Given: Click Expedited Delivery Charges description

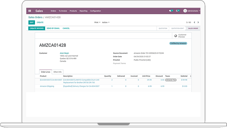Looking at the screenshot, I should 81,86.
